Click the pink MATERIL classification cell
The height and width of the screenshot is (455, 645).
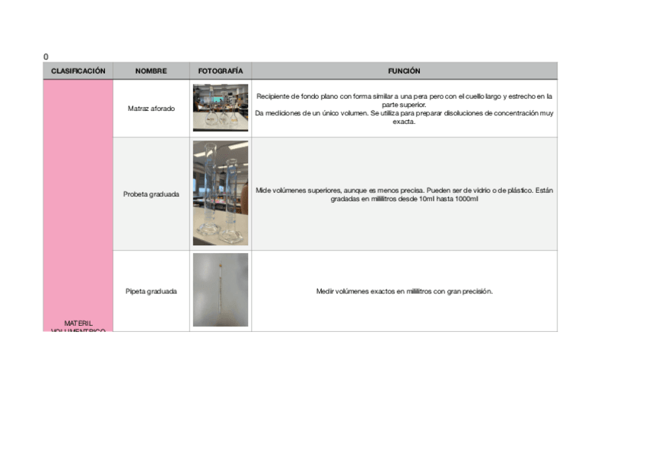78,205
